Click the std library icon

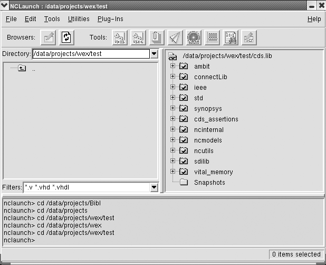(184, 98)
